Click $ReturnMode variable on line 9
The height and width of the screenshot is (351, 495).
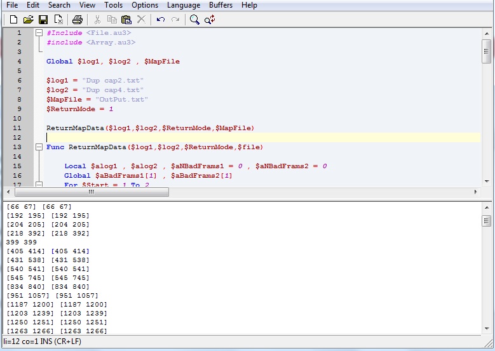point(71,109)
